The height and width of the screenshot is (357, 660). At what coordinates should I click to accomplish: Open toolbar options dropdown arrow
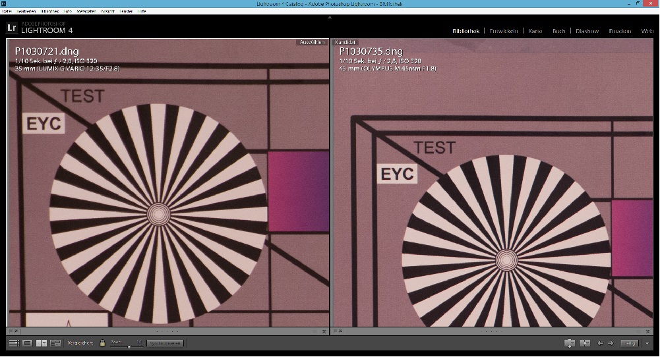pos(647,344)
